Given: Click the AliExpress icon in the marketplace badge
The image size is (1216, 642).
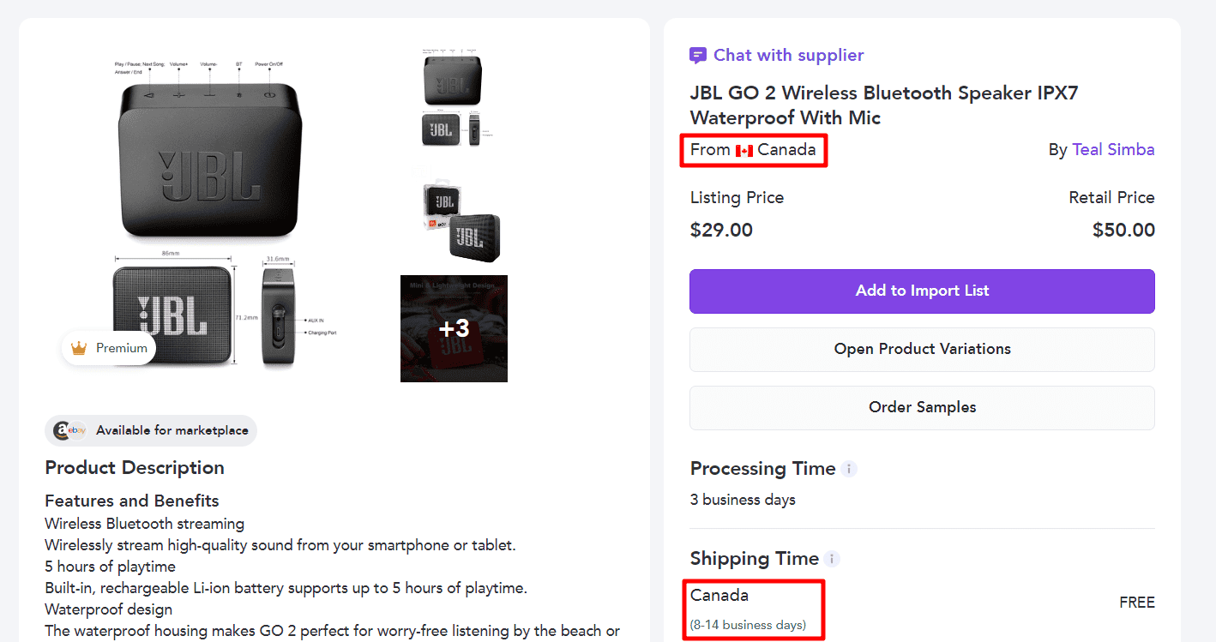Looking at the screenshot, I should click(x=62, y=430).
